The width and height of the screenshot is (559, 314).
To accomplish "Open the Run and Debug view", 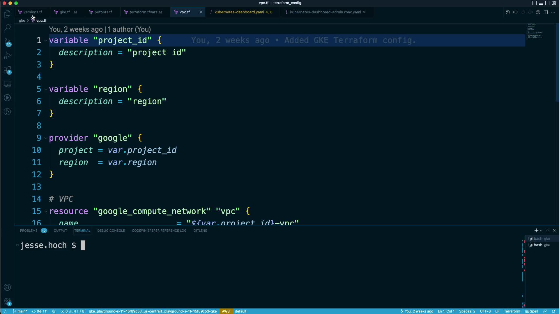I will [x=7, y=56].
